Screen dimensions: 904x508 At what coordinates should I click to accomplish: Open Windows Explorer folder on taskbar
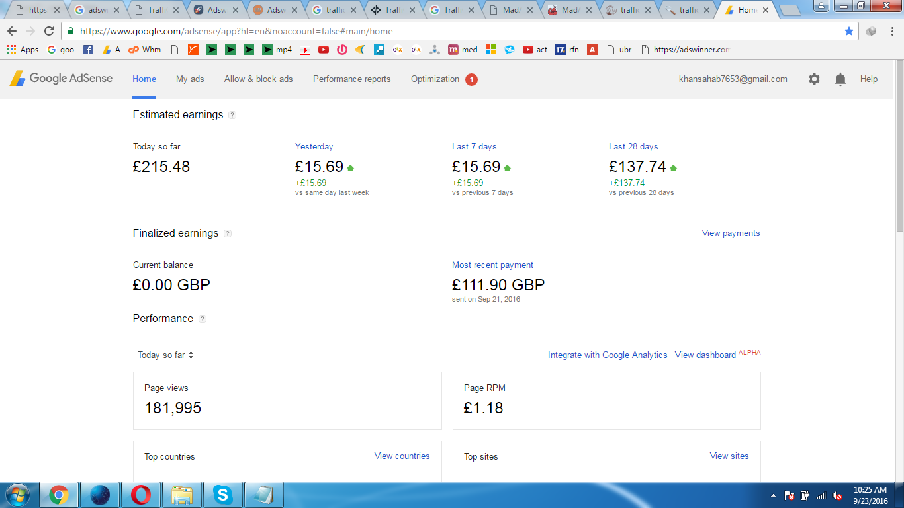tap(182, 495)
